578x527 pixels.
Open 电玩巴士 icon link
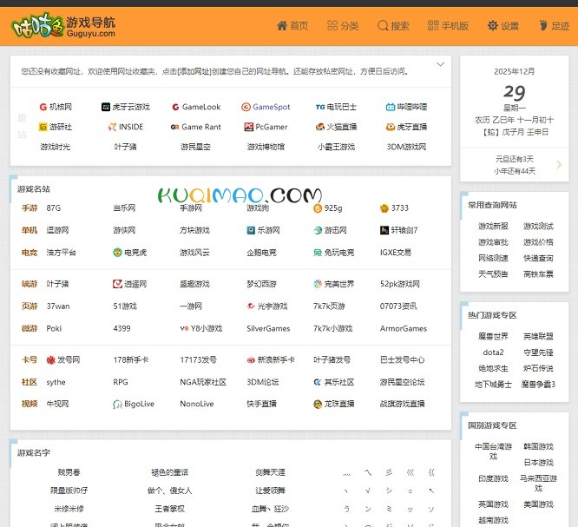click(x=336, y=107)
